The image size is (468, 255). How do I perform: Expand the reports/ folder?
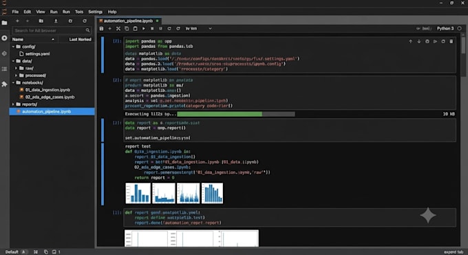point(13,104)
